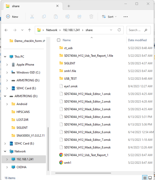
Task: Click the Paste clipboard icon
Action: click(x=56, y=17)
